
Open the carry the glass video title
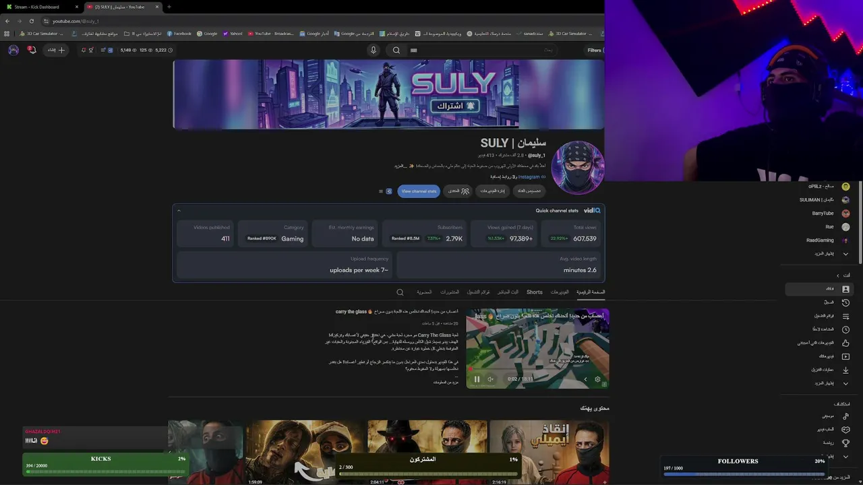tap(396, 312)
